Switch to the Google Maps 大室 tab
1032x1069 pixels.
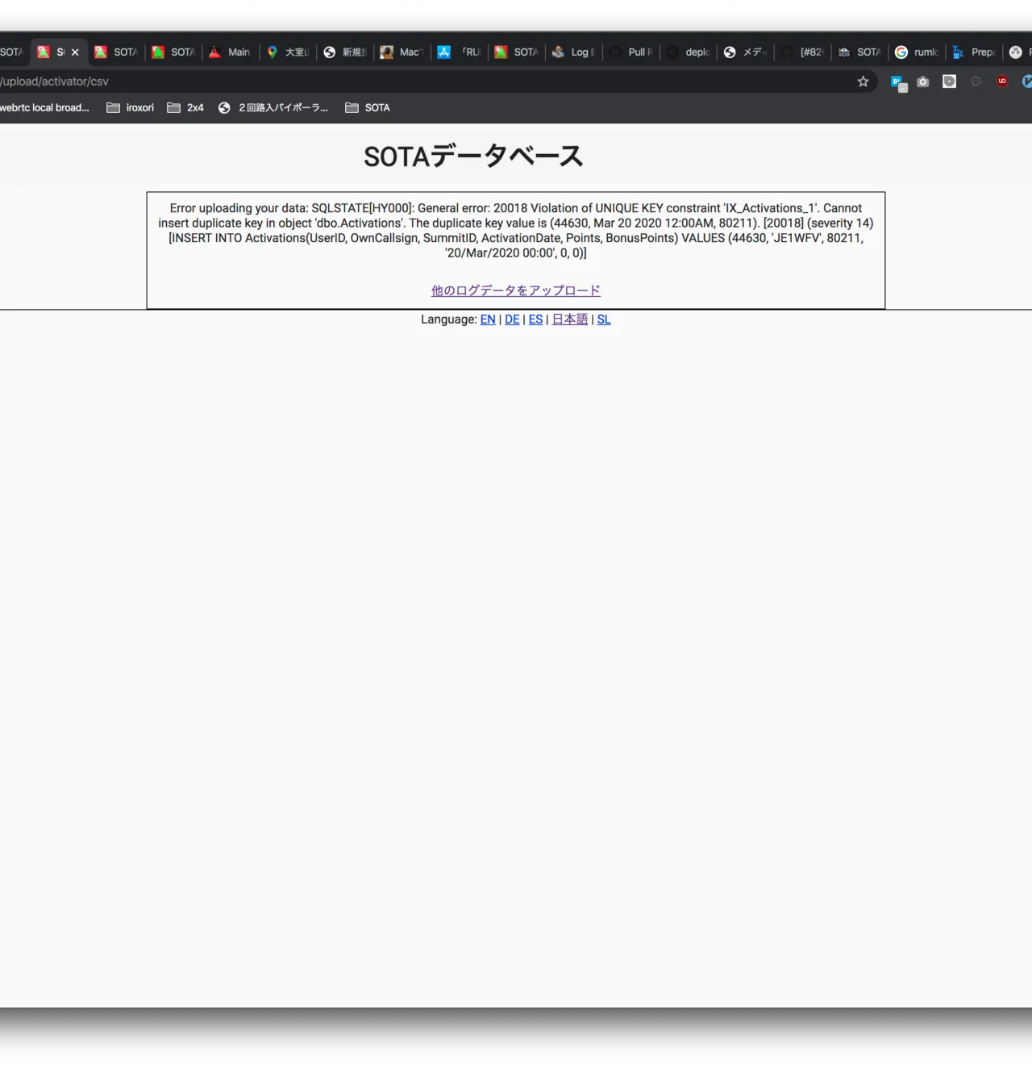point(288,52)
